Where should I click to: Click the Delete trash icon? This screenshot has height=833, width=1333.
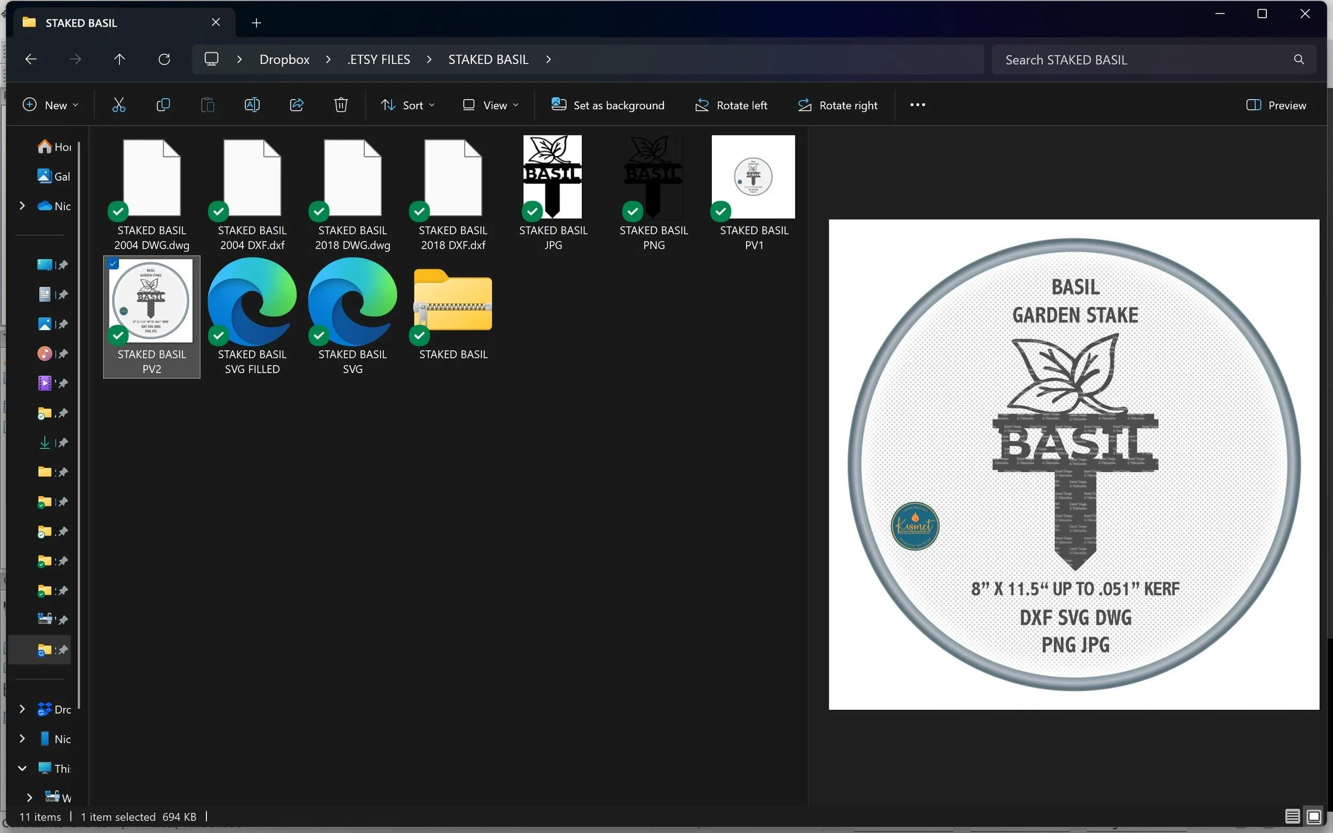(341, 104)
